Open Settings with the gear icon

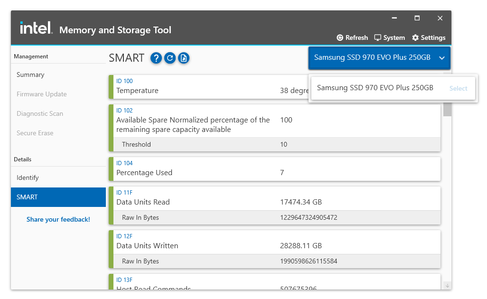point(429,37)
